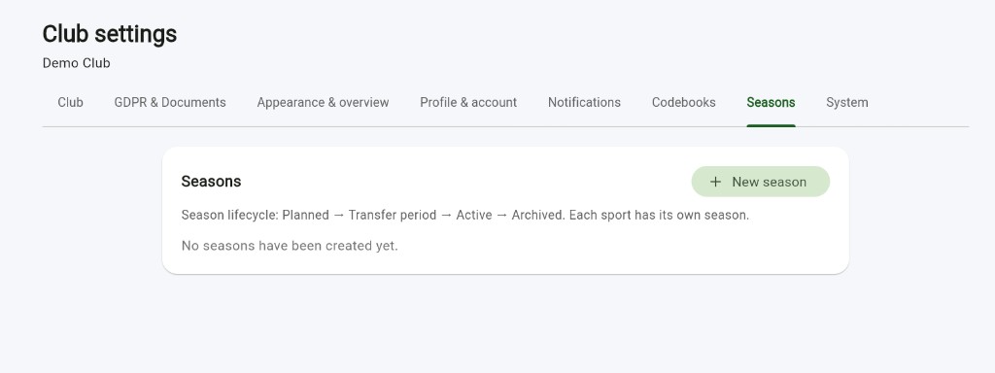Click the word Active in lifecycle text
This screenshot has height=373, width=995.
click(474, 215)
